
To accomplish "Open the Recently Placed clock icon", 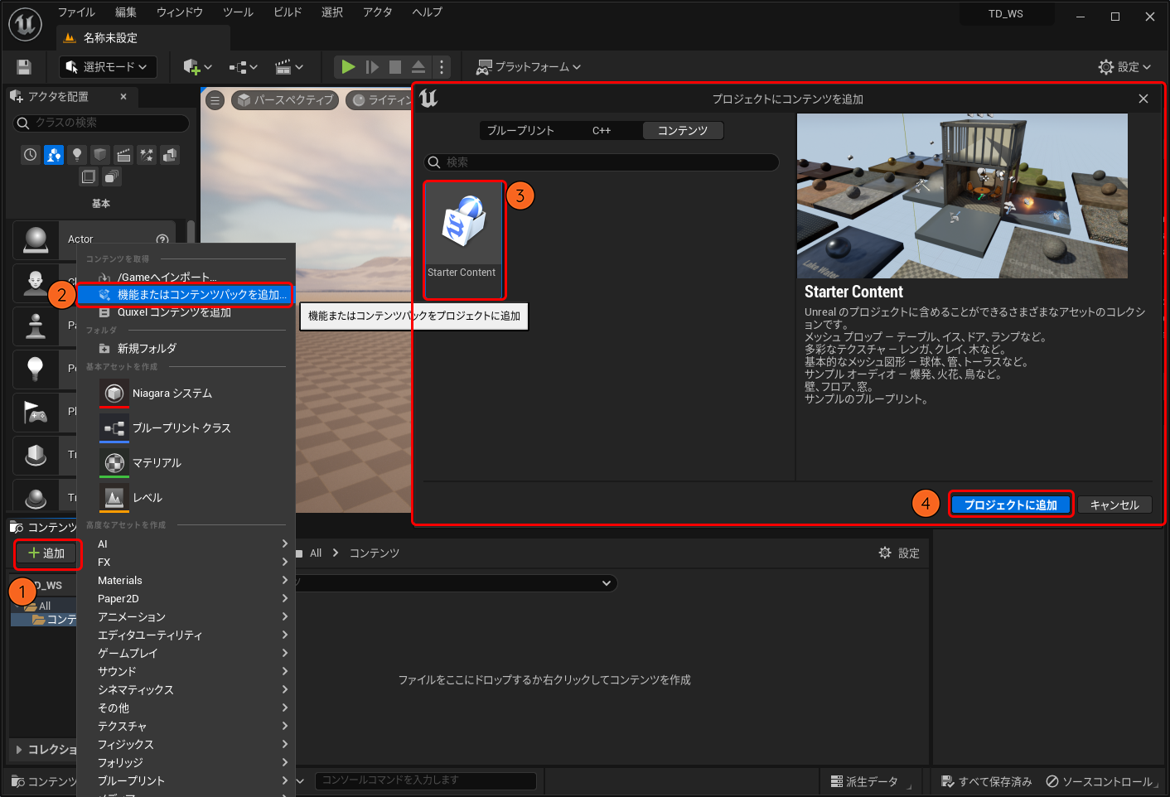I will pos(31,155).
